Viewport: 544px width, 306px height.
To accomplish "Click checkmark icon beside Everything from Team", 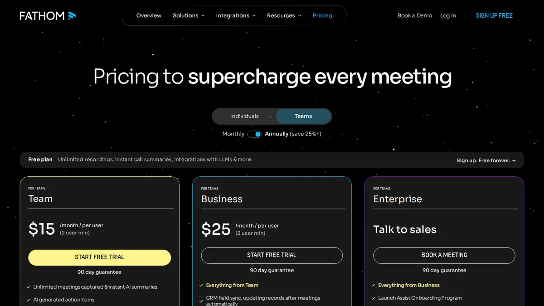I will pos(201,285).
